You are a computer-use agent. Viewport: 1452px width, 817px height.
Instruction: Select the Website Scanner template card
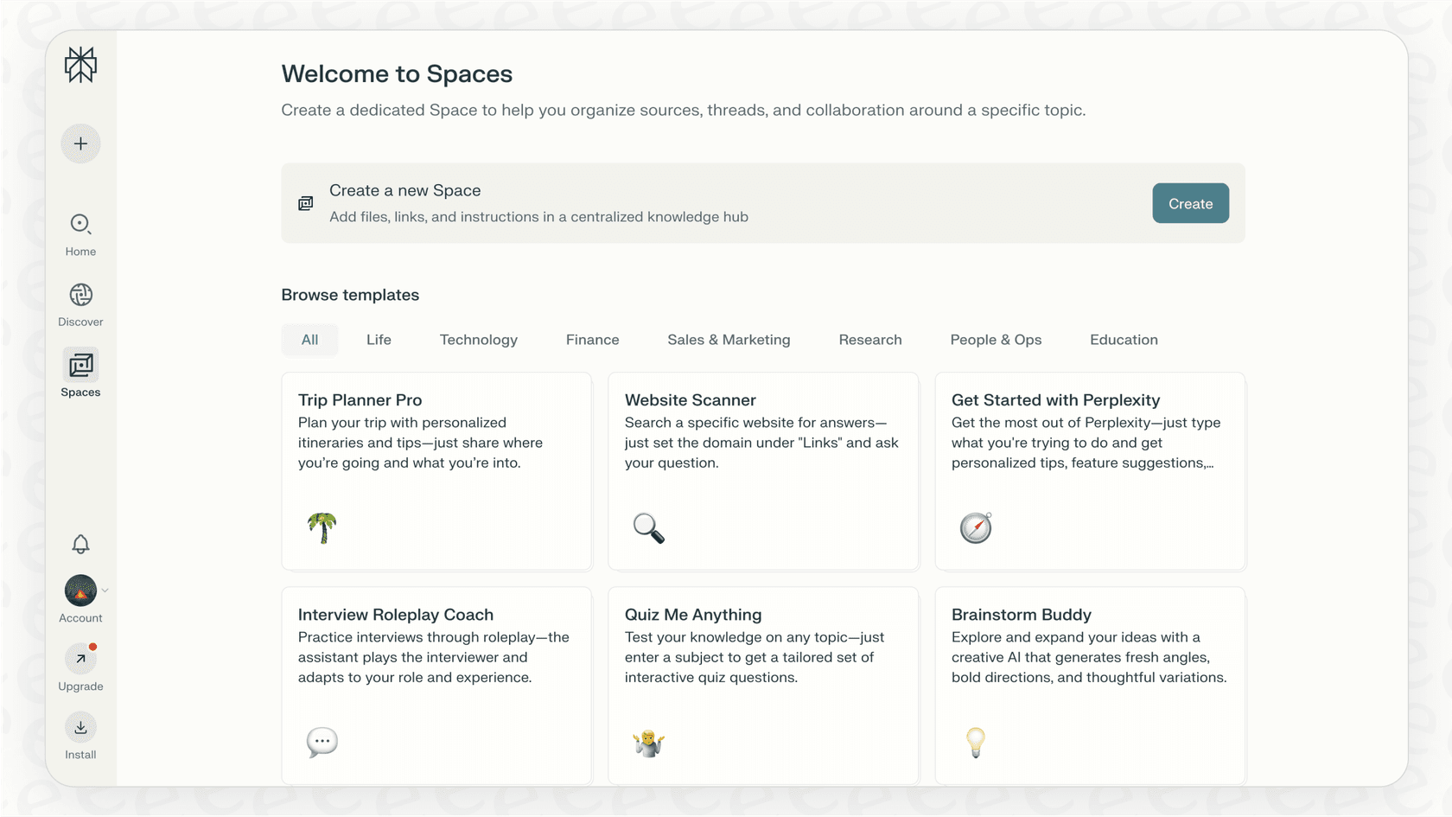tap(763, 471)
